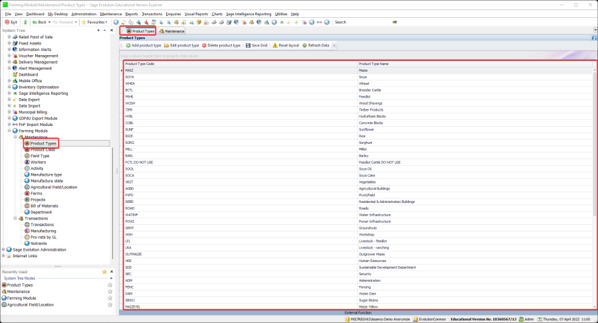Click the Add product type icon

[x=128, y=45]
